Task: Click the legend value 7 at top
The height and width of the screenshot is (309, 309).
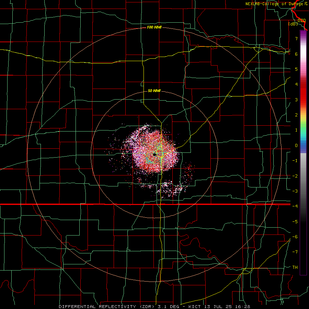Action: coord(296,38)
